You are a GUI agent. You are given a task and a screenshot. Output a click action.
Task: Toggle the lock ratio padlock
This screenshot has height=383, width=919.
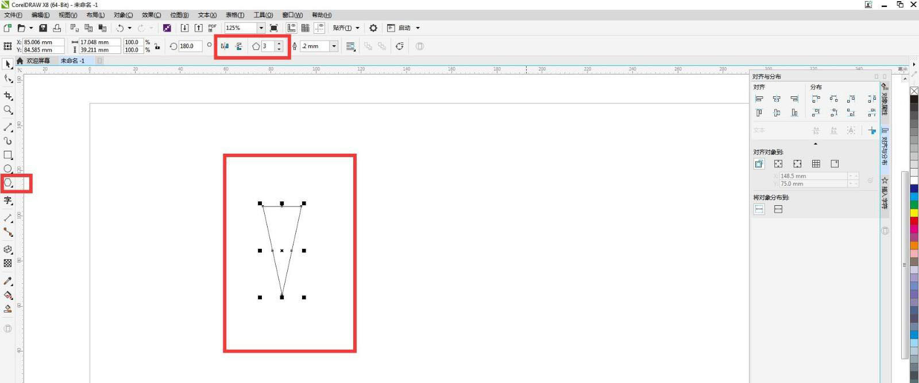pos(157,46)
